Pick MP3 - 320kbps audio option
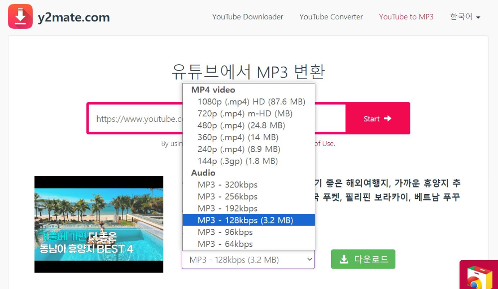Screen dimensions: 498x289 coord(249,185)
